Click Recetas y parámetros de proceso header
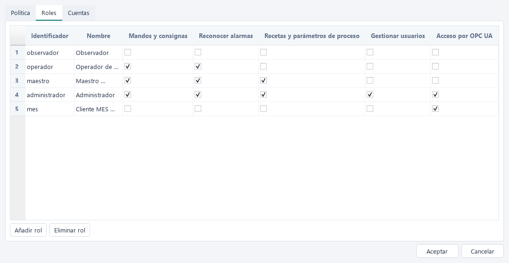The height and width of the screenshot is (263, 509). [312, 36]
